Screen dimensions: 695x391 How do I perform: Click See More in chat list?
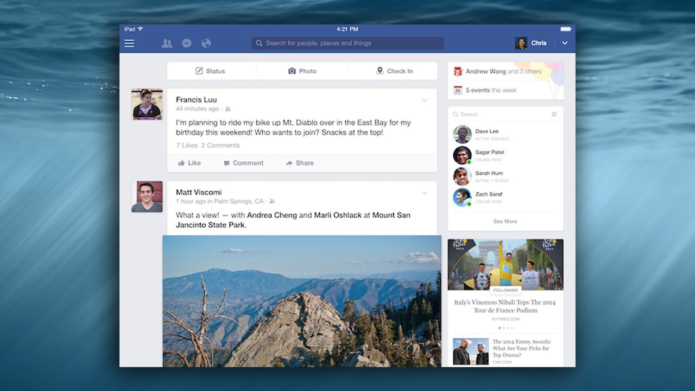pyautogui.click(x=505, y=222)
